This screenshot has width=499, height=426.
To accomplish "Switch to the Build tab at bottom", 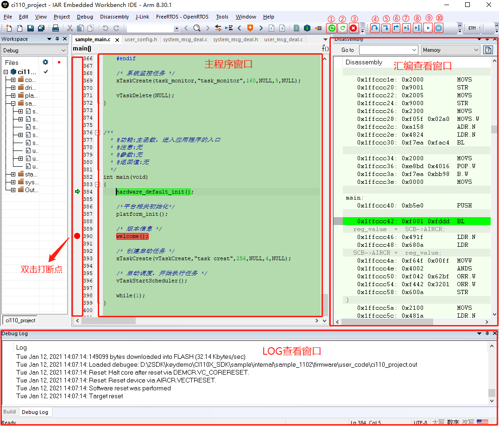I will click(10, 412).
